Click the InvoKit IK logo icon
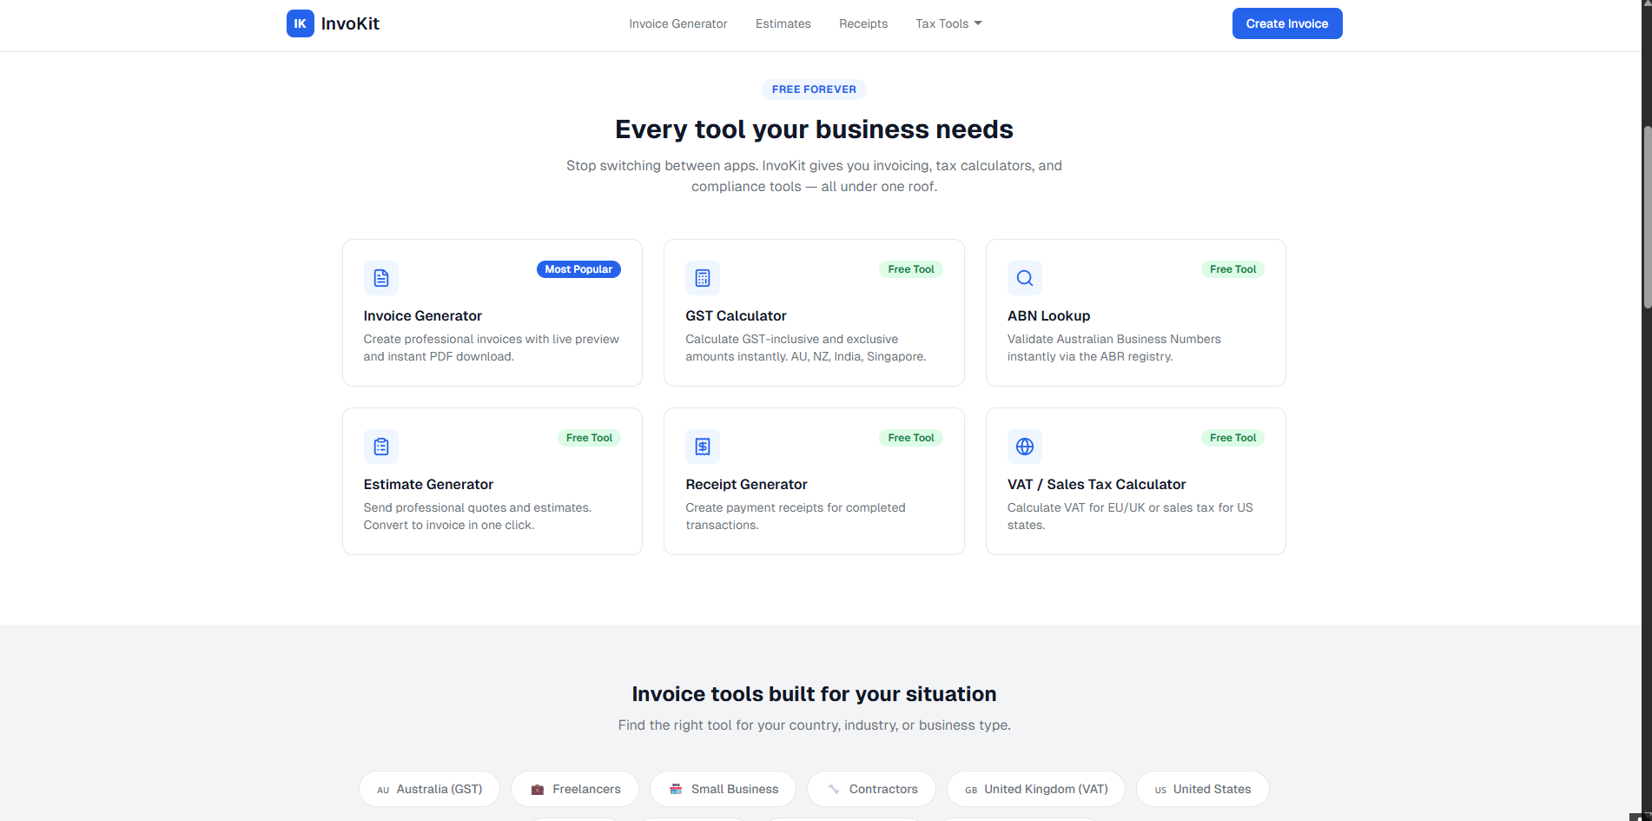 tap(300, 23)
